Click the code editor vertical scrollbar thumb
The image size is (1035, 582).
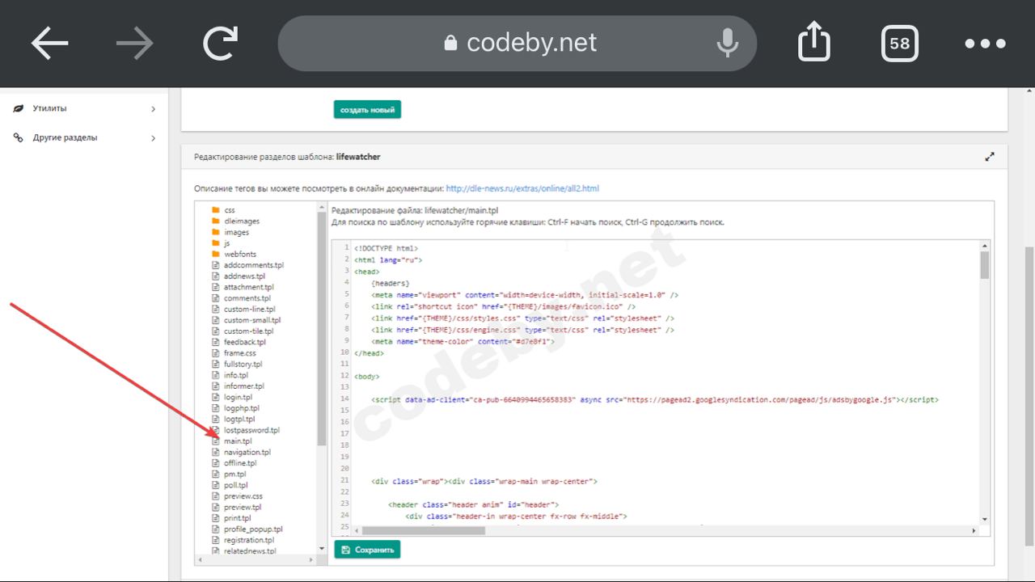pyautogui.click(x=984, y=265)
